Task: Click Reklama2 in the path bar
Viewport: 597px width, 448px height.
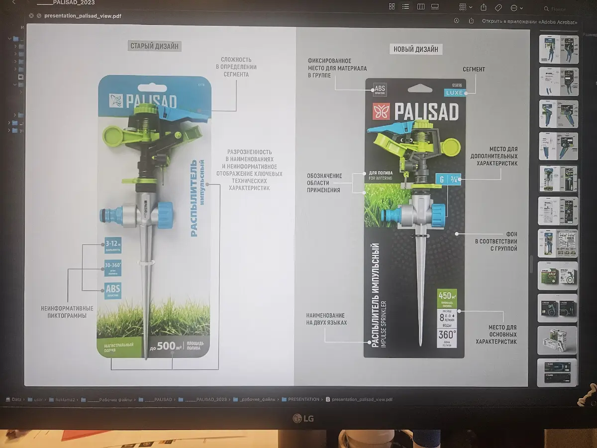Action: point(61,399)
